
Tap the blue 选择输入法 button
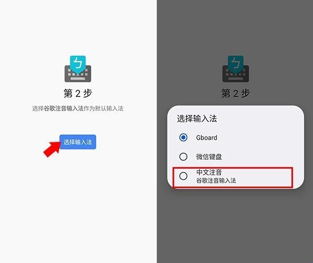(78, 142)
